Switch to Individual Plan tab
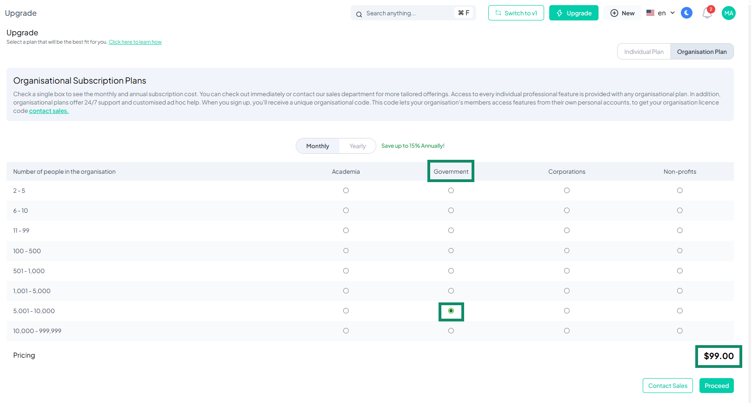The height and width of the screenshot is (419, 752). (x=644, y=52)
